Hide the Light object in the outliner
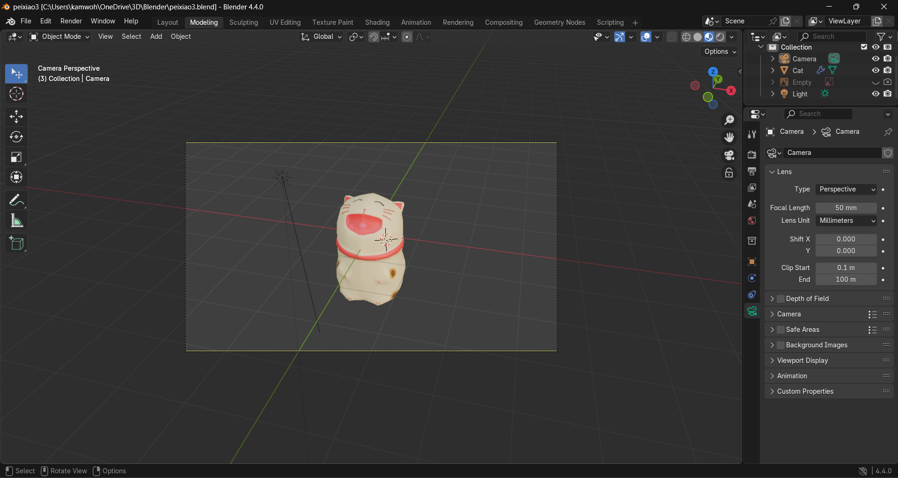The image size is (898, 478). (876, 94)
